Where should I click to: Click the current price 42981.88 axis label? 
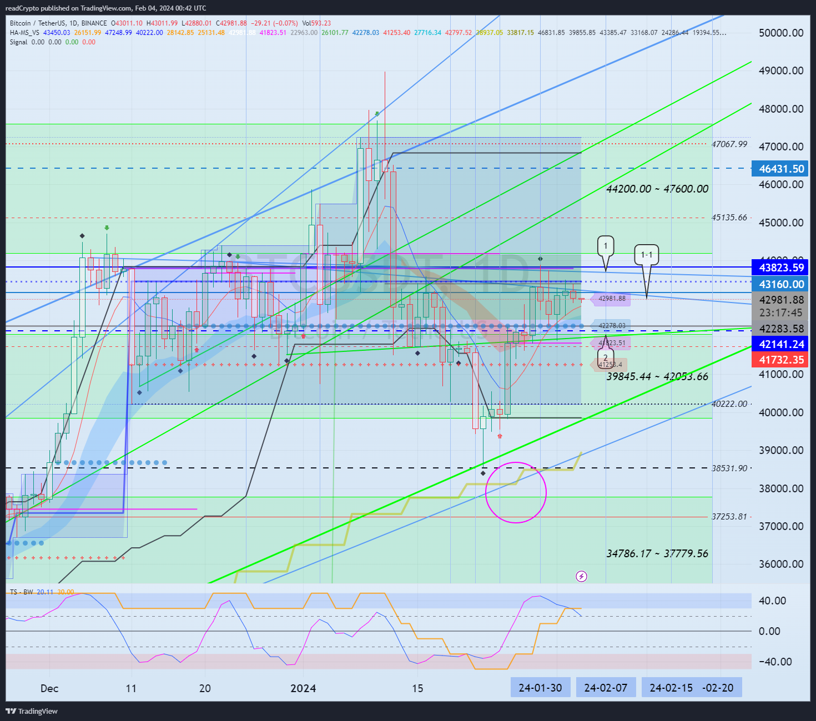pos(781,300)
